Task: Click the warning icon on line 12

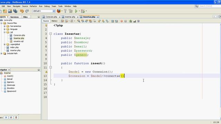Action: pos(46,72)
